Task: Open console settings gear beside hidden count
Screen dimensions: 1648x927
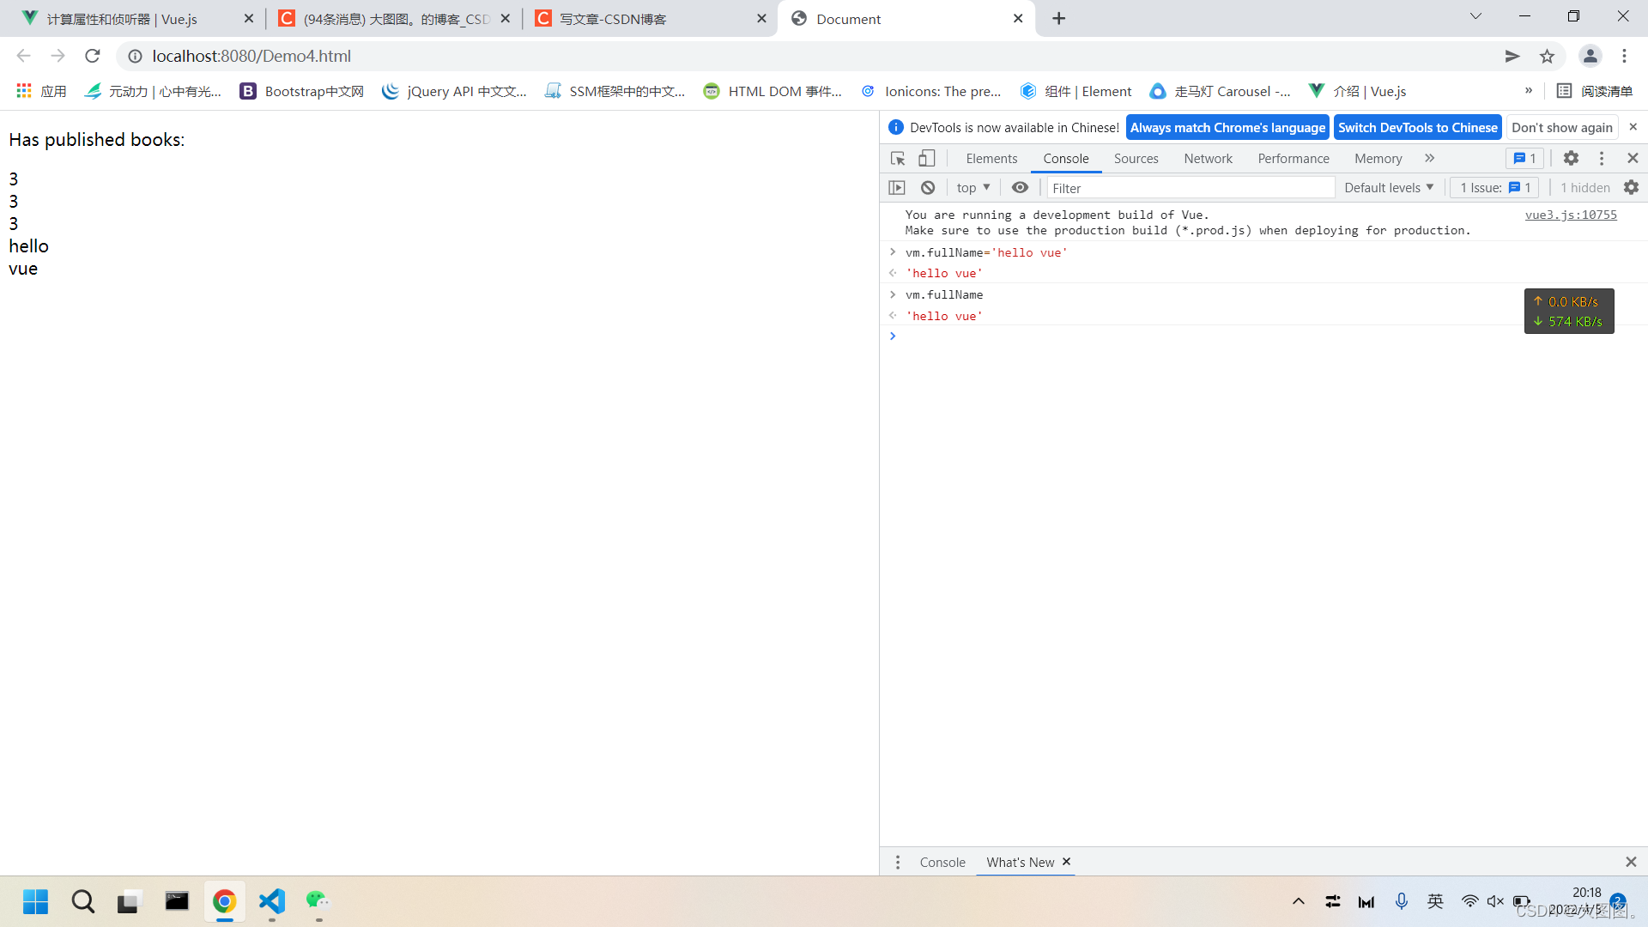Action: [x=1631, y=188]
